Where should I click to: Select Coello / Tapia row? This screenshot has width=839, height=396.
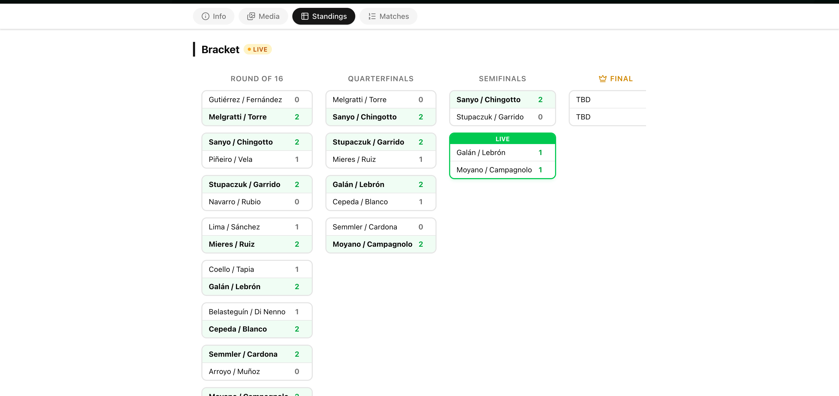tap(257, 269)
